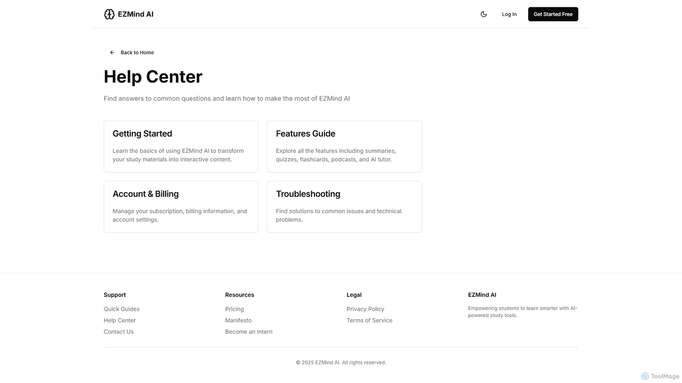This screenshot has height=383, width=682.
Task: Open Terms of Service link
Action: click(369, 320)
